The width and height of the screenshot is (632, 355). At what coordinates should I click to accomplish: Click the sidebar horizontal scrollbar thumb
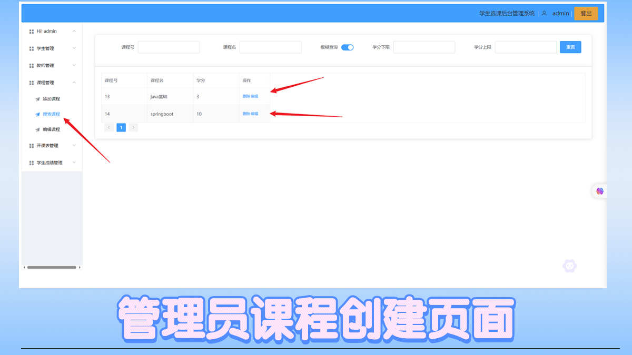(52, 267)
